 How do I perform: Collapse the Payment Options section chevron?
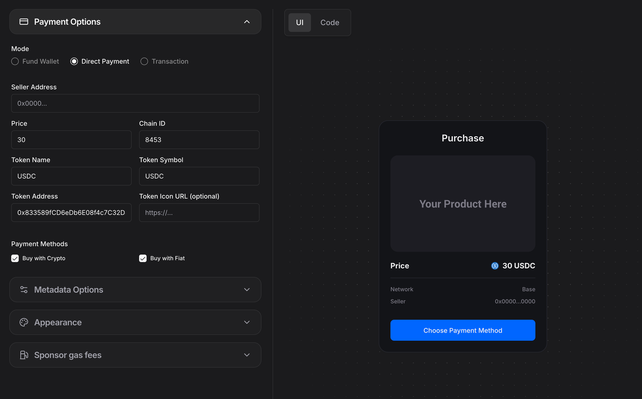247,22
